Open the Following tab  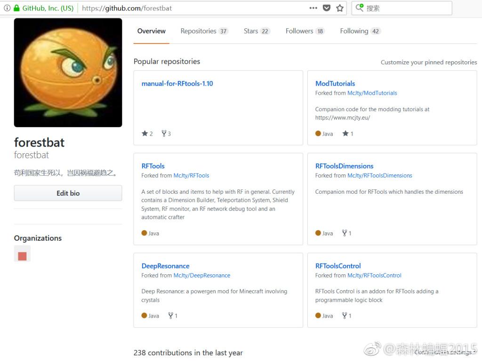tap(360, 31)
